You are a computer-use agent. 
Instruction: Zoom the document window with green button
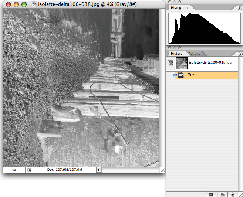pos(24,4)
